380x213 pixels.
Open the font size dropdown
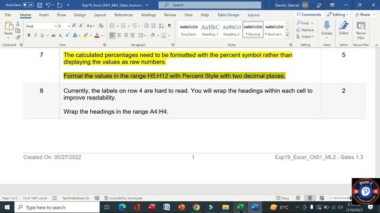pos(69,26)
